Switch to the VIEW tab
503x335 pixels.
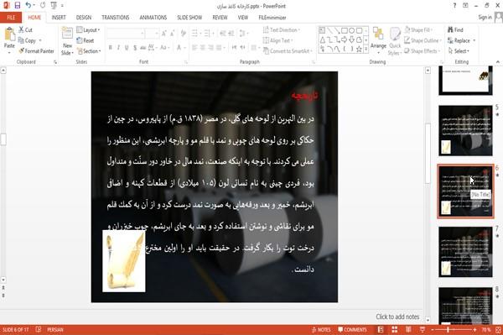243,18
